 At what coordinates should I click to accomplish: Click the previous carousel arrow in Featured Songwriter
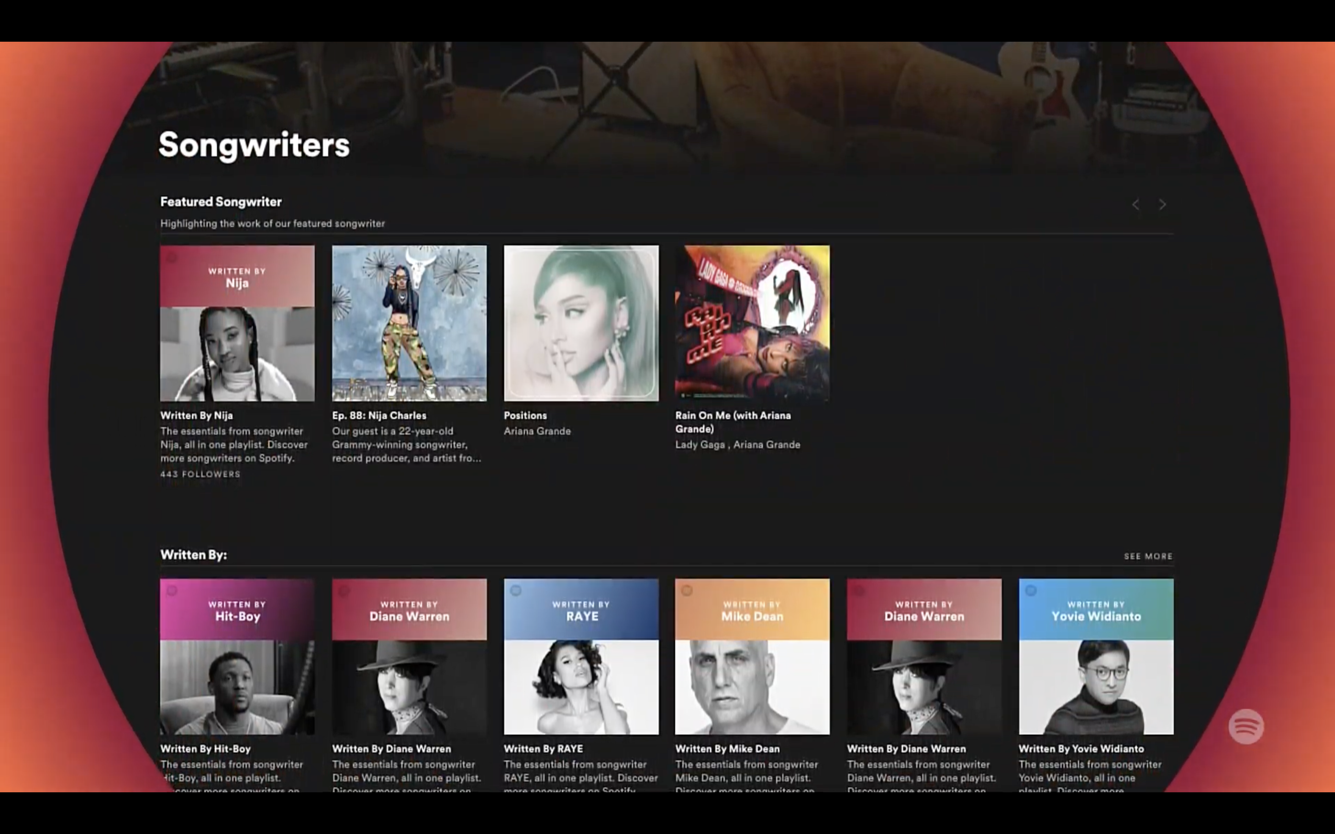(1136, 205)
